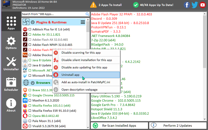Image resolution: width=208 pixels, height=130 pixels.
Task: Check the Adobe Flash NPAPI checkbox
Action: [30, 45]
